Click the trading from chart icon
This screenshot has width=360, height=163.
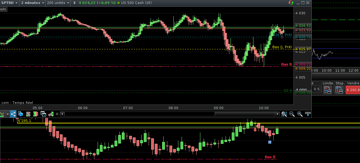pyautogui.click(x=51, y=114)
